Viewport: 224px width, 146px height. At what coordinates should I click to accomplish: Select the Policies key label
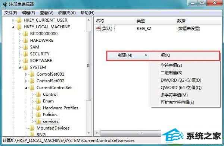pos(50,114)
